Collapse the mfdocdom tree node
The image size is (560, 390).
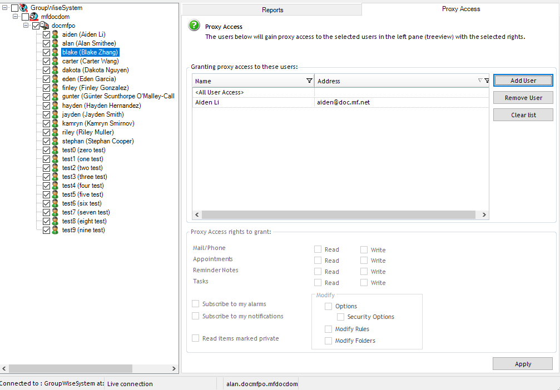click(15, 16)
